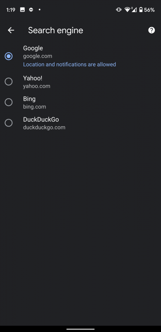Choose the Bing search engine entry
The image size is (161, 332).
coord(80,103)
